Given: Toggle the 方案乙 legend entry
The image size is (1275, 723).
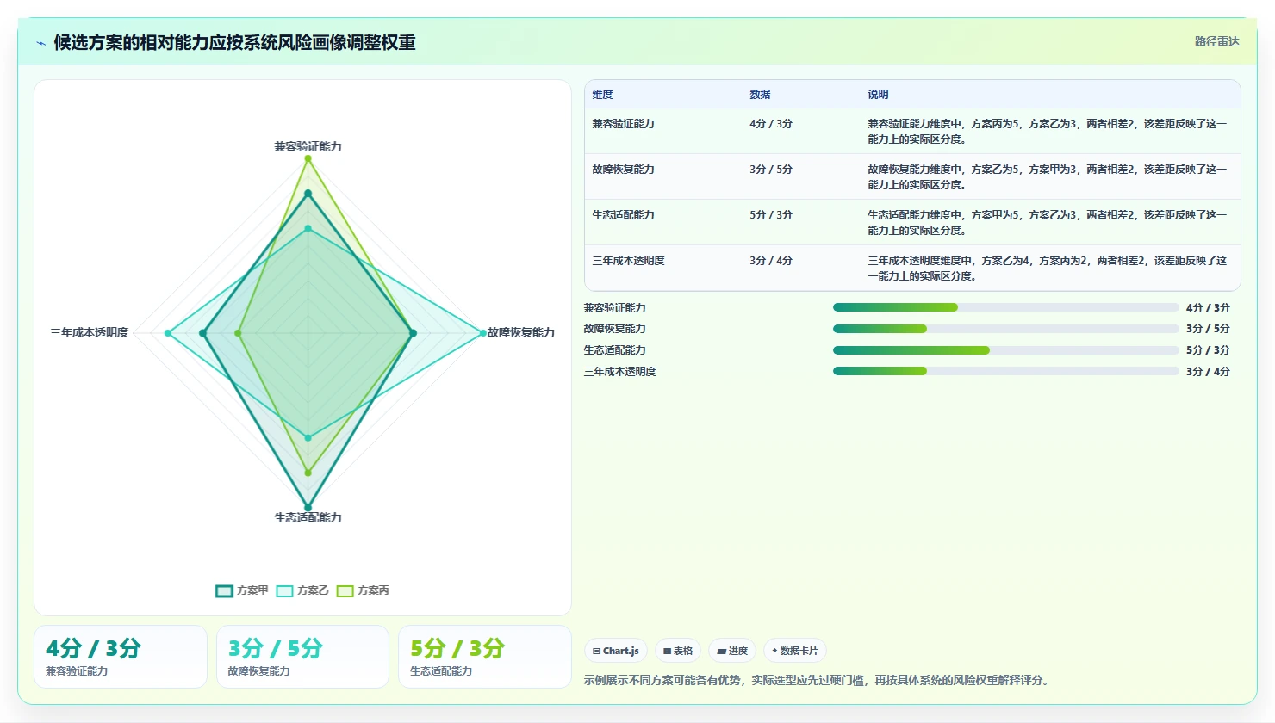Looking at the screenshot, I should tap(302, 590).
